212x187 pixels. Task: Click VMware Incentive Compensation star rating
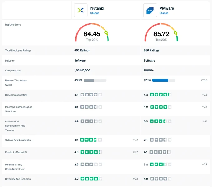[161, 107]
